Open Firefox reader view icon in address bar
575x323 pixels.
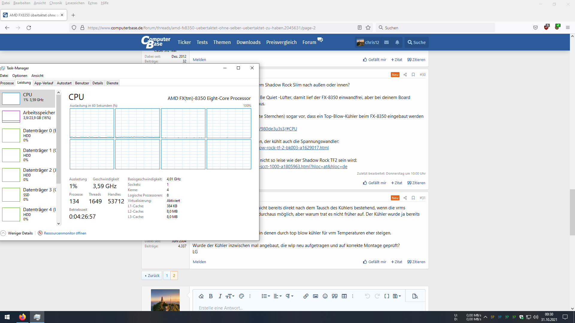(360, 28)
